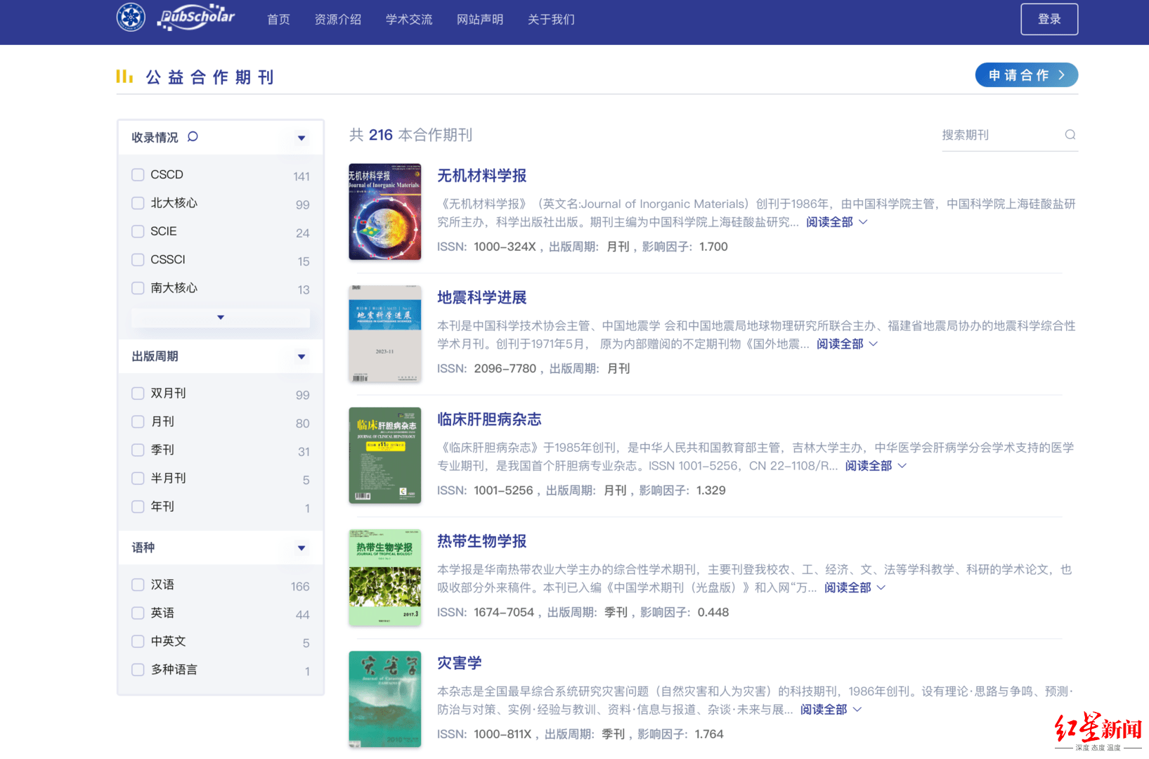Click the PubScholar logo
This screenshot has width=1149, height=759.
click(x=196, y=18)
